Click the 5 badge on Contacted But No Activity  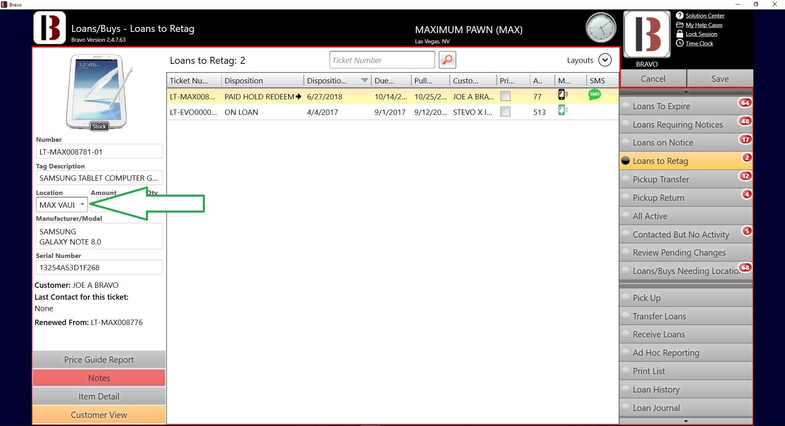tap(747, 231)
